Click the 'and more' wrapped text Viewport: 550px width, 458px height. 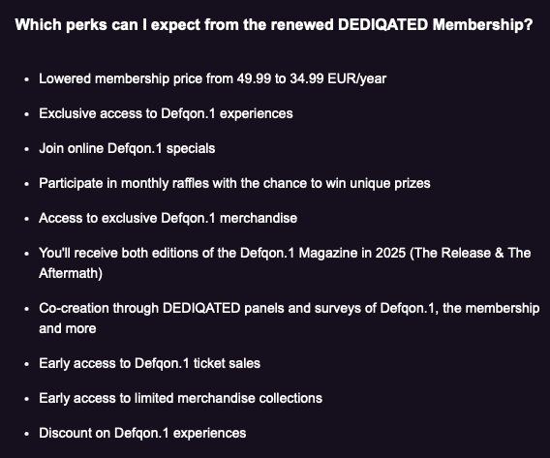[x=68, y=328]
